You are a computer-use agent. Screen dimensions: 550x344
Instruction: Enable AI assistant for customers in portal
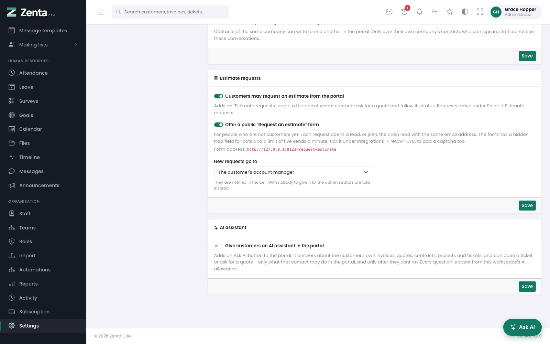point(218,246)
